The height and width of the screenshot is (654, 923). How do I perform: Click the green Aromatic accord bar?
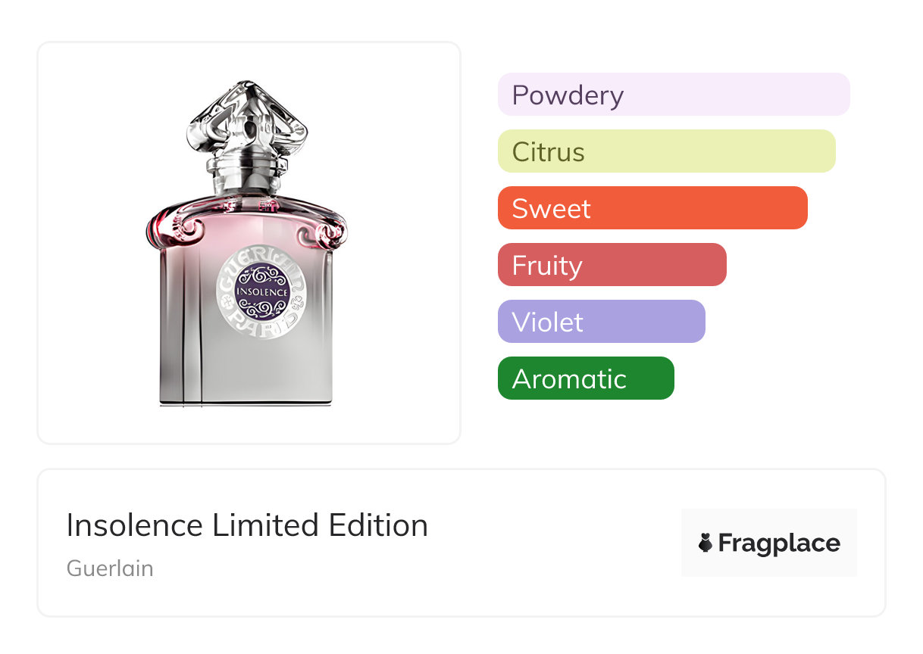[x=585, y=378]
